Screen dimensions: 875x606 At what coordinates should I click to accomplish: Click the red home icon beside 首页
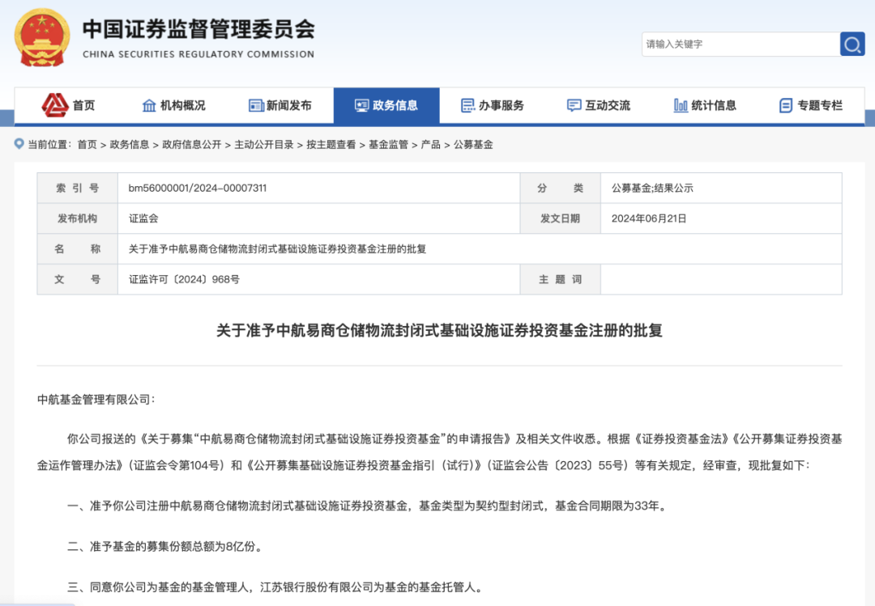point(55,105)
